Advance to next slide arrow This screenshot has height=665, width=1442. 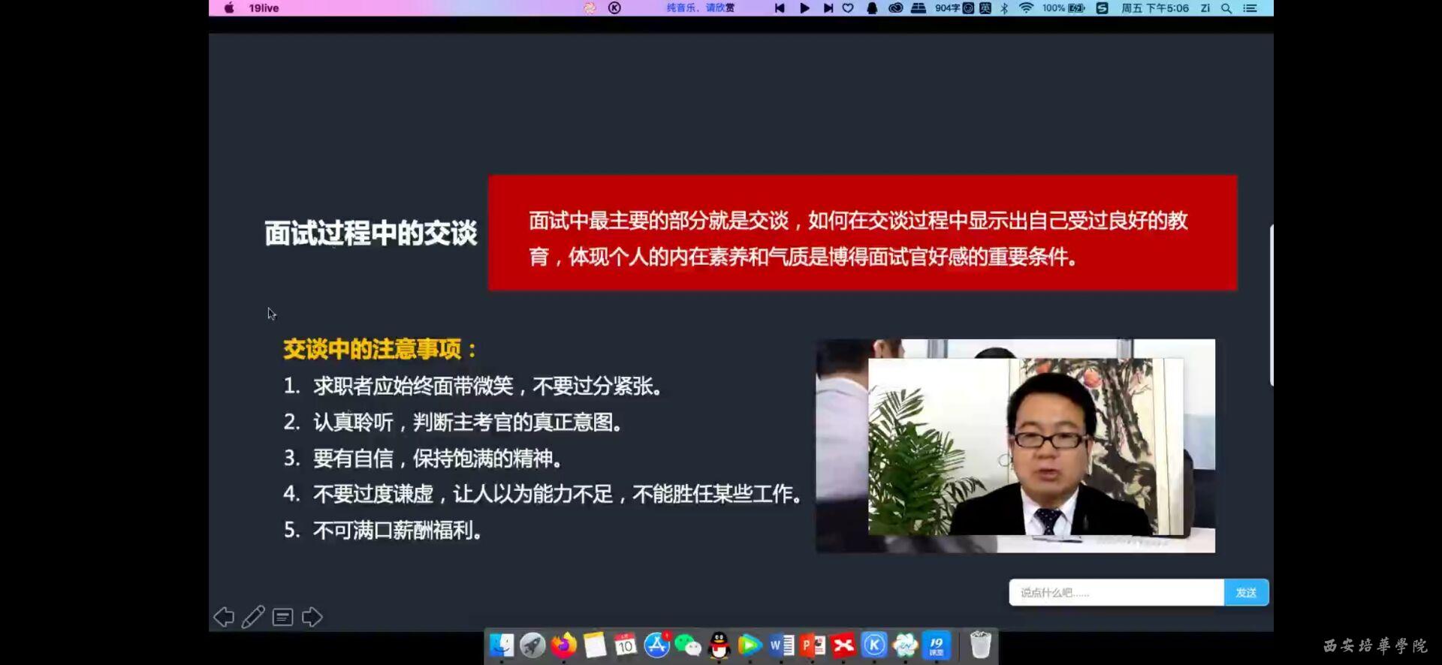[x=312, y=617]
